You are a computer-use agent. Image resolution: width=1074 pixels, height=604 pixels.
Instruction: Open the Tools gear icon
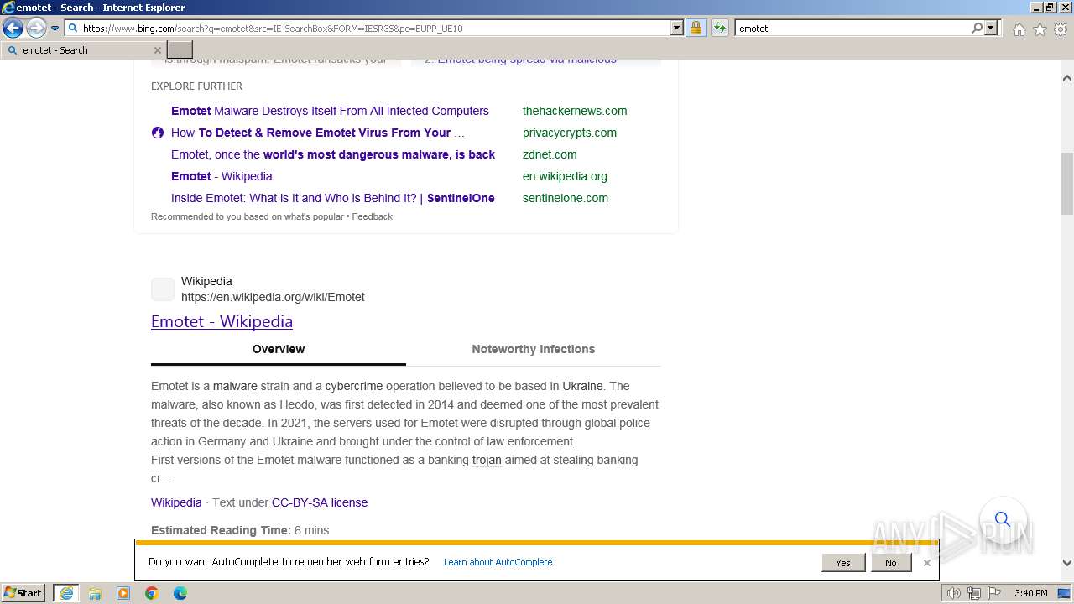[1061, 29]
